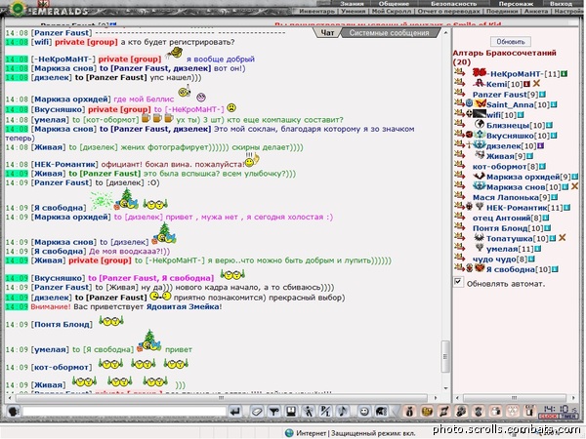Viewport: 586px width, 439px height.
Task: Clear the chat with the eraser icon
Action: 256,412
